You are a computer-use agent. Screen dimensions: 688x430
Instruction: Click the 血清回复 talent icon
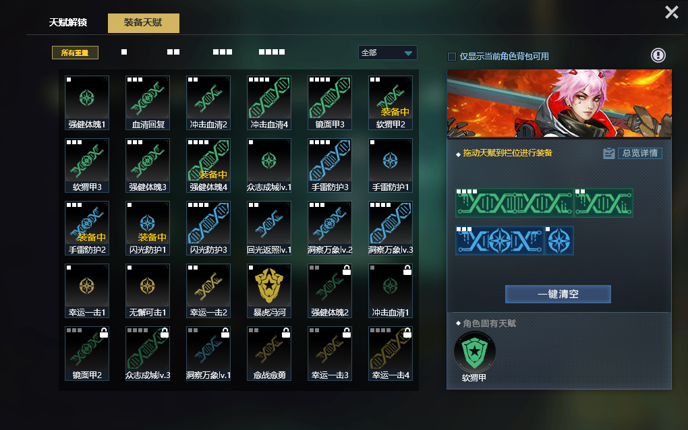click(x=148, y=102)
